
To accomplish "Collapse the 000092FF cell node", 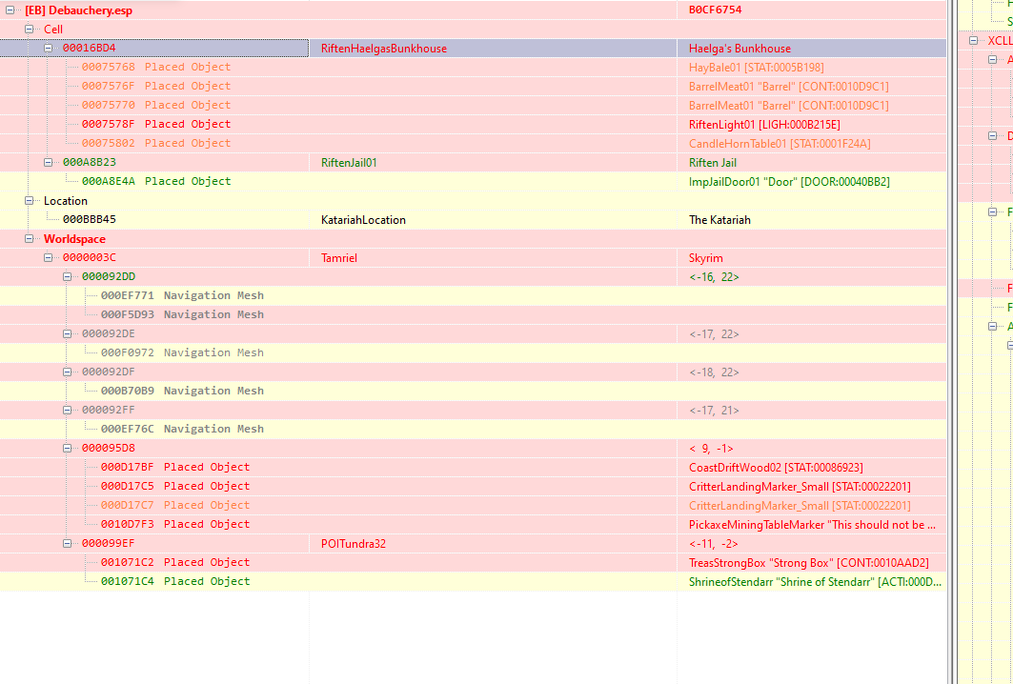I will [68, 410].
